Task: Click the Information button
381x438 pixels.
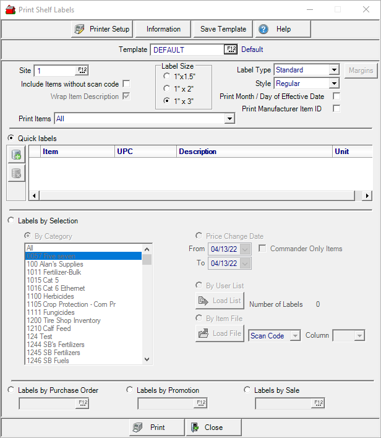Action: [163, 29]
